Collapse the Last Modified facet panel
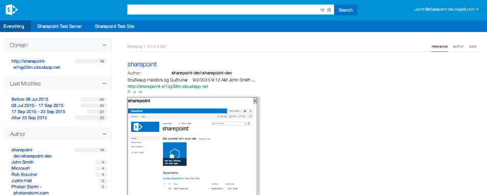The image size is (487, 195). [x=105, y=83]
